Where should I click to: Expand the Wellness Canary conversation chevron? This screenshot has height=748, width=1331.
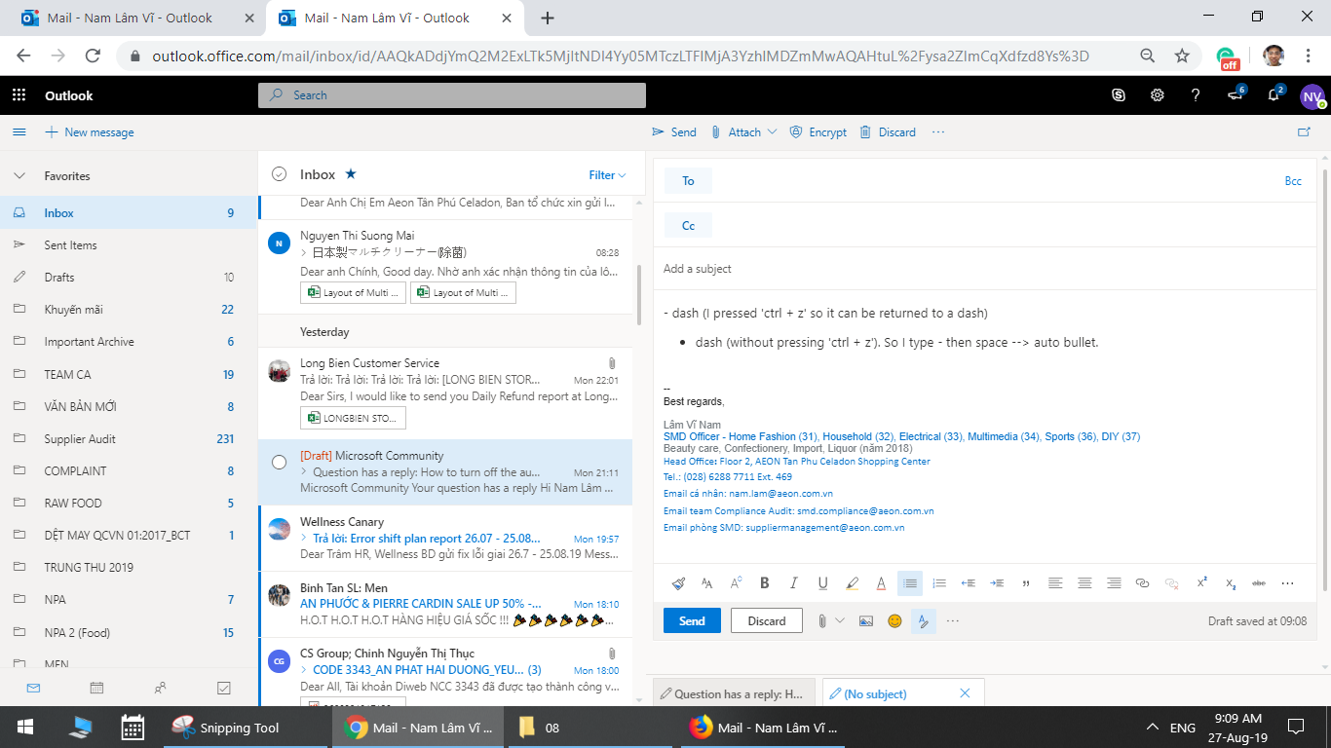click(304, 538)
